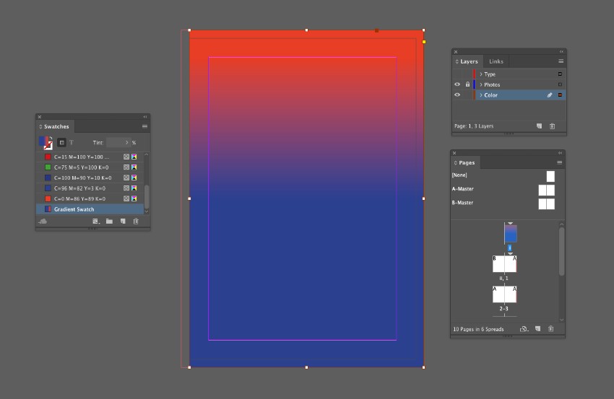Viewport: 614px width, 399px height.
Task: Cycle Swatches panel view with tab arrows
Action: pyautogui.click(x=40, y=126)
